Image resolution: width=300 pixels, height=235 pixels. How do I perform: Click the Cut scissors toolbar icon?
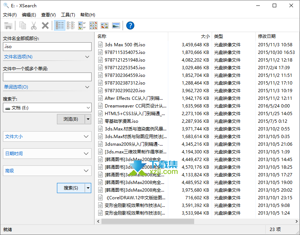[x=34, y=26]
